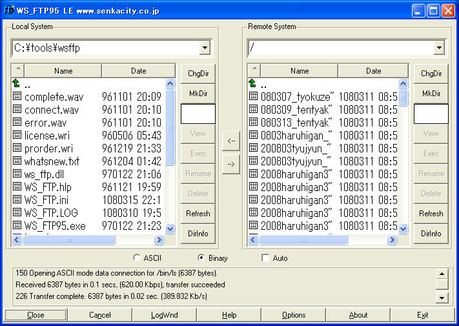Open the Options dialog
459x326 pixels.
point(294,315)
